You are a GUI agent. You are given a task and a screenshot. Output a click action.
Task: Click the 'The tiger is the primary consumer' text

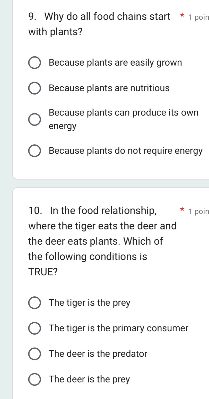[119, 328]
